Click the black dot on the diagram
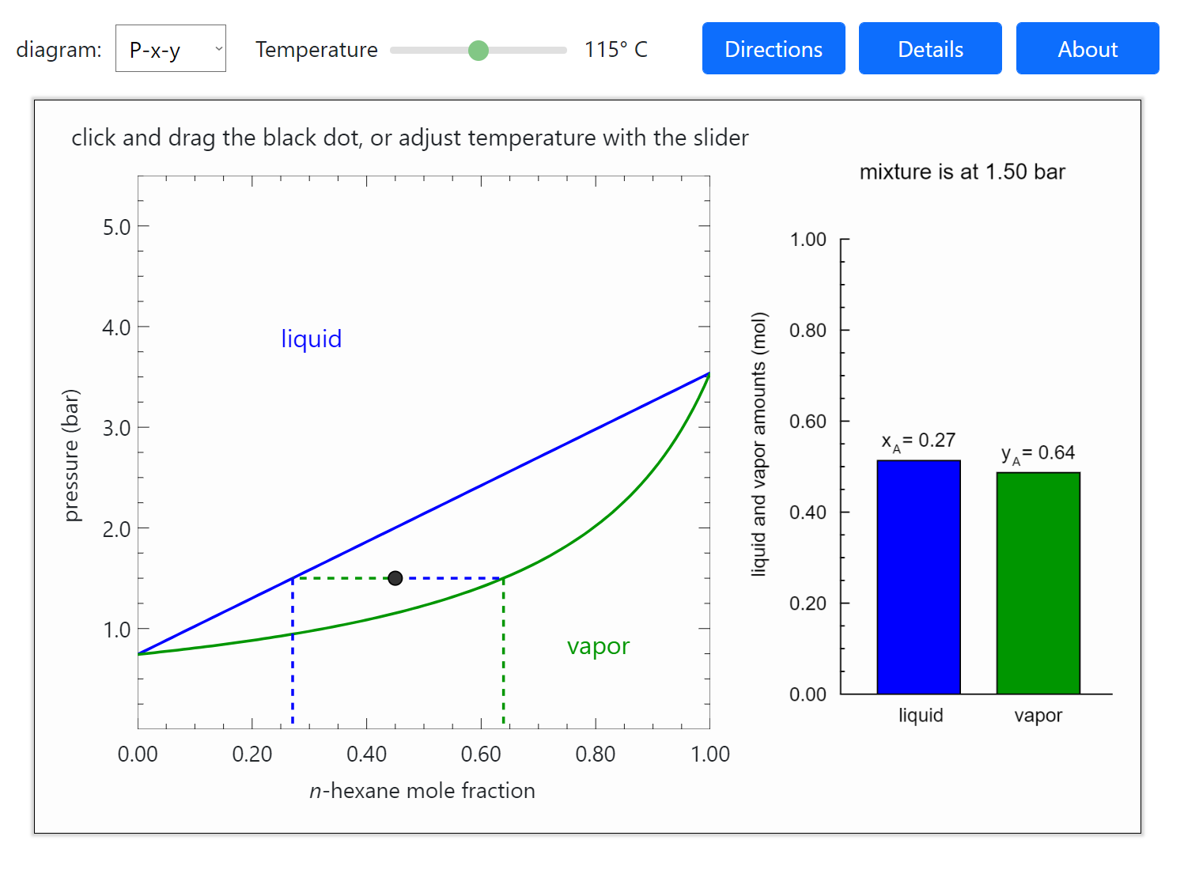The height and width of the screenshot is (870, 1184). pos(395,578)
